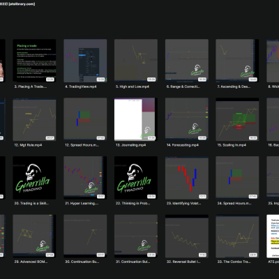The height and width of the screenshot is (279, 279).
Task: Open the 5. High and Low.mp4 thumbnail
Action: click(x=136, y=61)
